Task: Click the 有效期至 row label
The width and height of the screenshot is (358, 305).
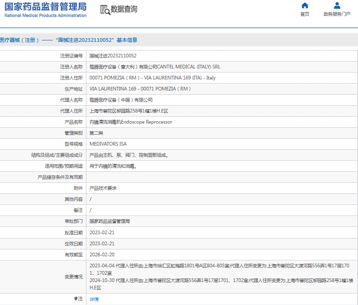Action: 74,254
